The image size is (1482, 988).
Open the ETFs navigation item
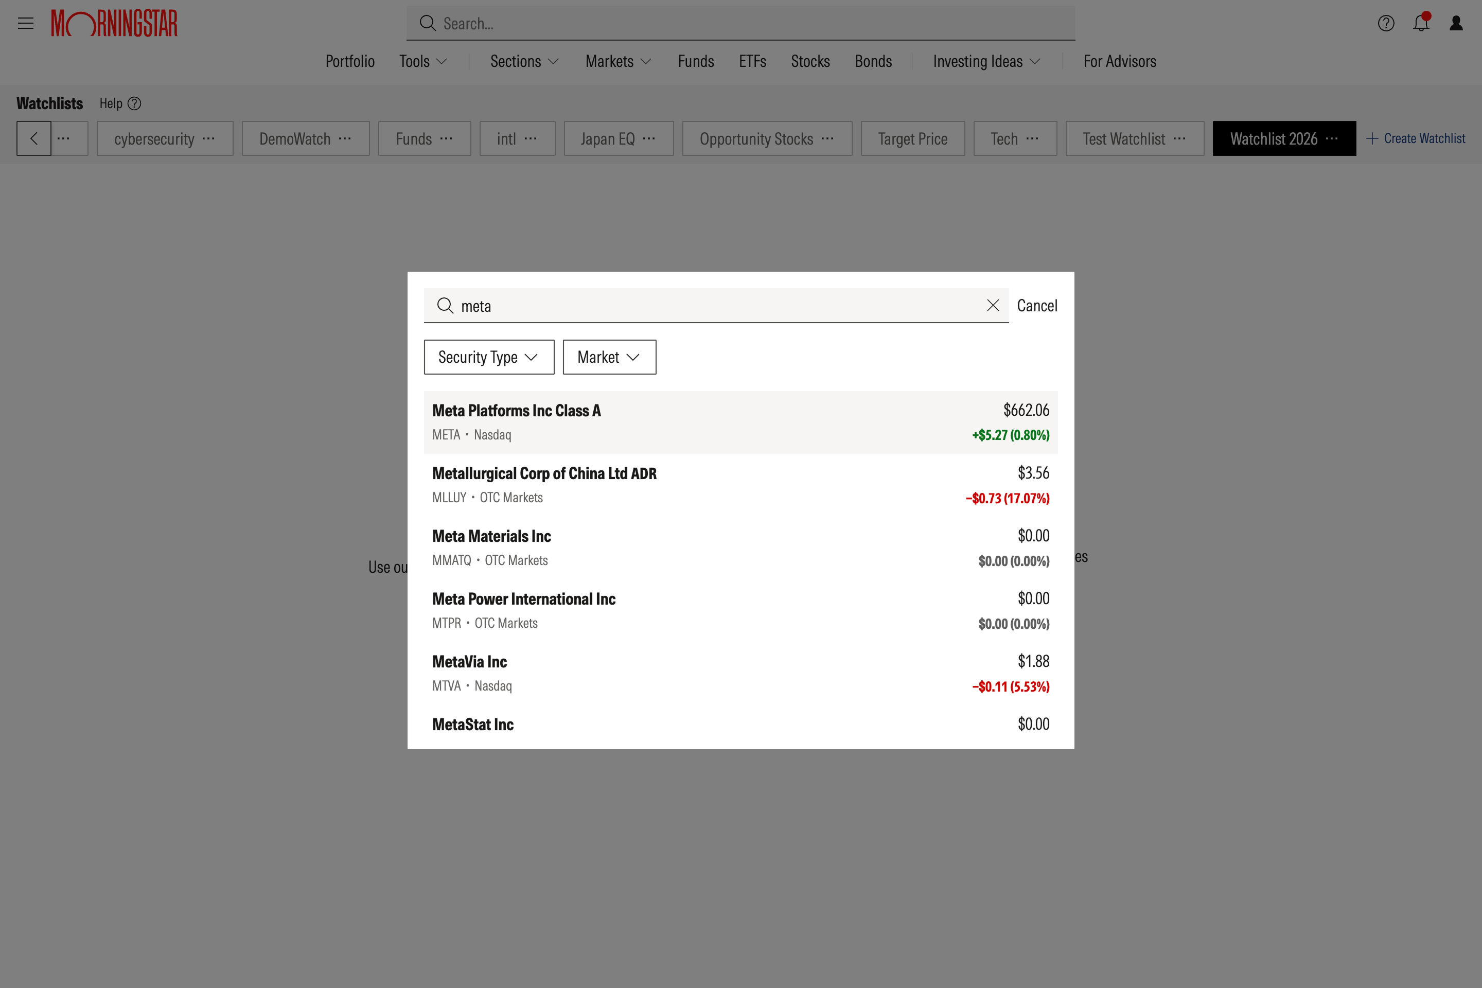click(x=752, y=61)
